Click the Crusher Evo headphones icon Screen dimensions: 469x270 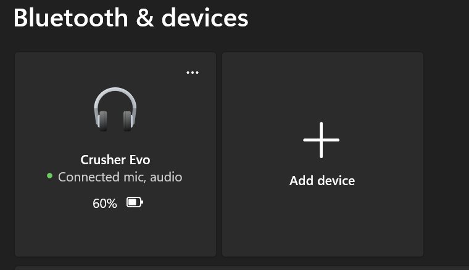[x=115, y=109]
